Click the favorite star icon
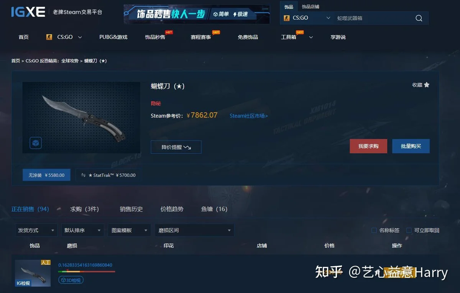The width and height of the screenshot is (460, 293). click(427, 85)
